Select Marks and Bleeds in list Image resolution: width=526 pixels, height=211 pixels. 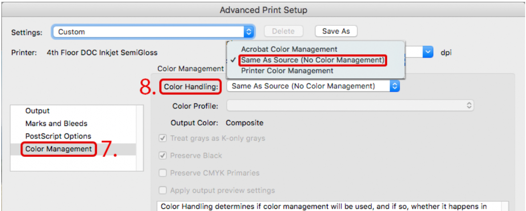56,124
